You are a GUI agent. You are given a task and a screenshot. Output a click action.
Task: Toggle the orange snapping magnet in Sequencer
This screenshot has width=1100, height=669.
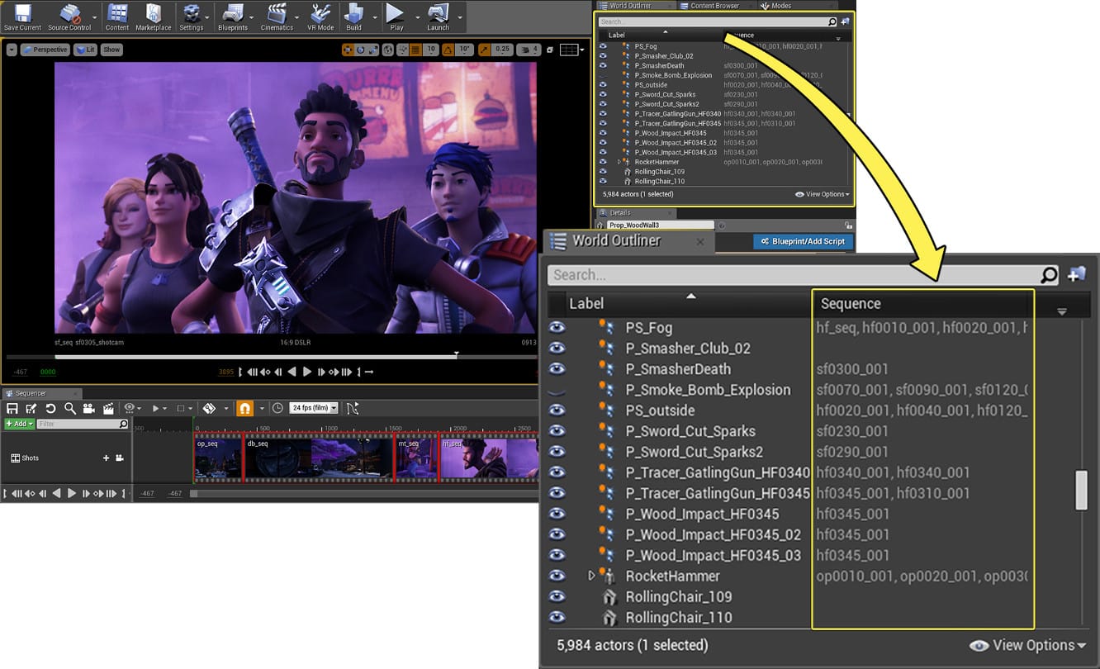coord(244,408)
